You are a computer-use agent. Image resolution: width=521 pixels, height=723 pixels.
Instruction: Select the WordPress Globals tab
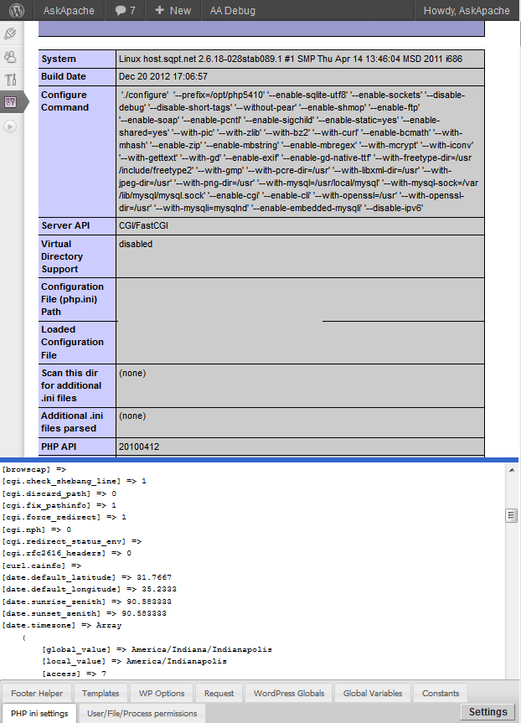pyautogui.click(x=289, y=693)
